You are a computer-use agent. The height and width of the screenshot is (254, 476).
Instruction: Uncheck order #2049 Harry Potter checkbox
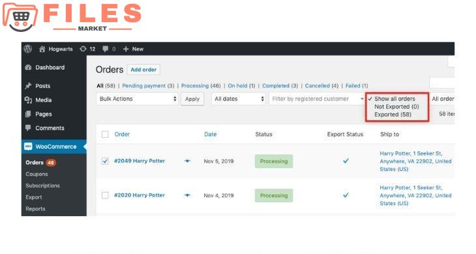[105, 161]
